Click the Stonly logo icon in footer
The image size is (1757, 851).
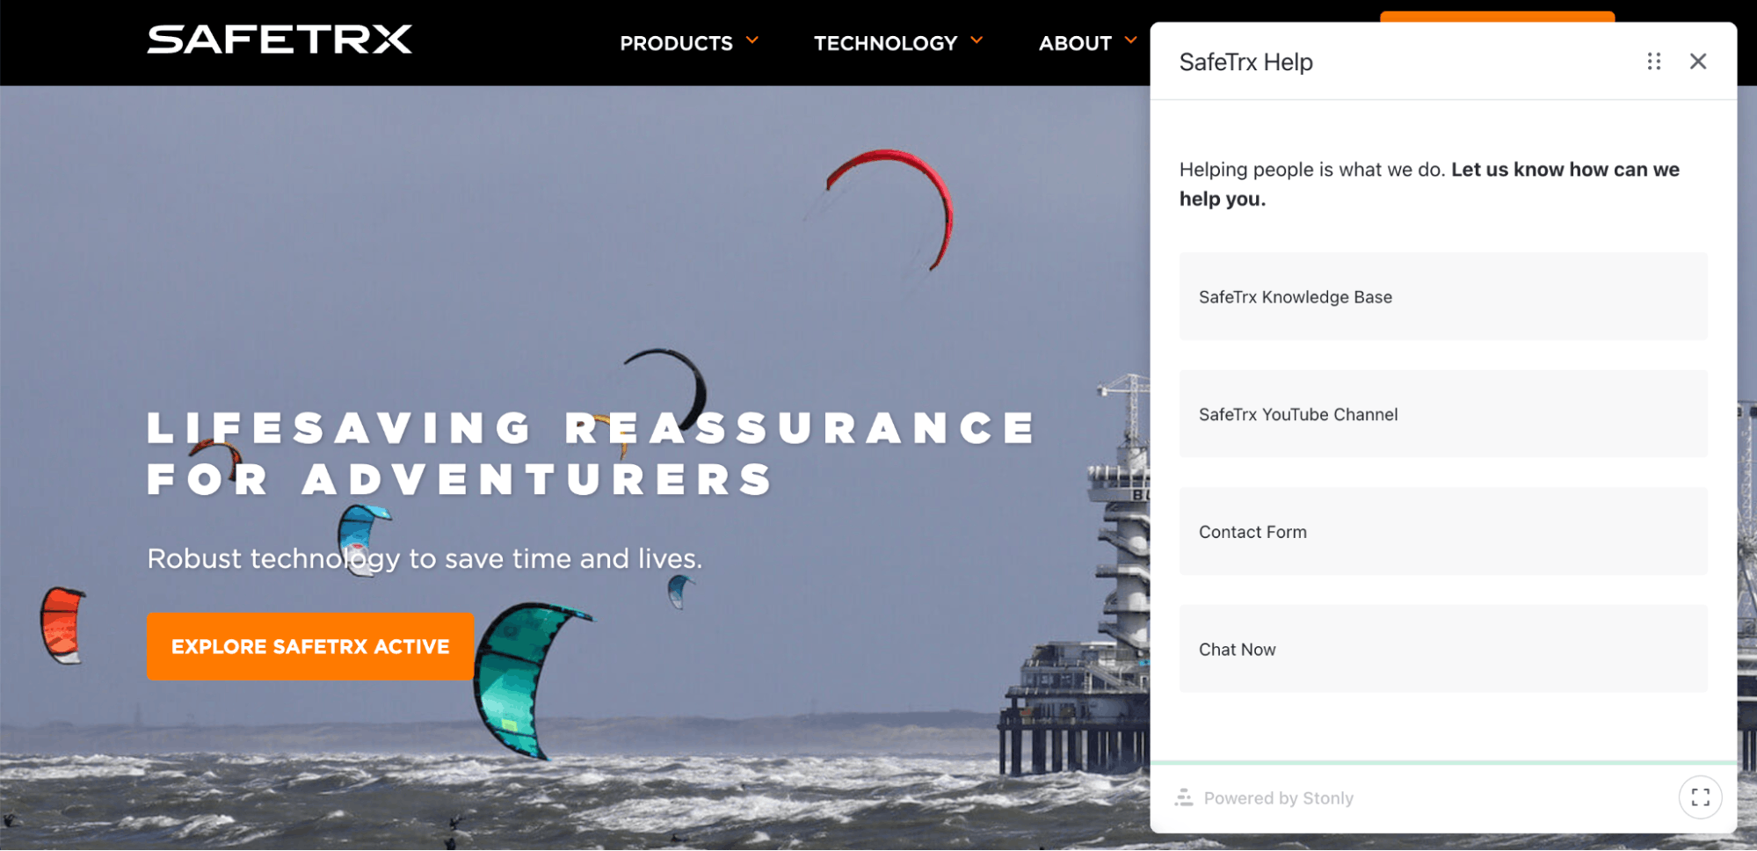(1184, 797)
